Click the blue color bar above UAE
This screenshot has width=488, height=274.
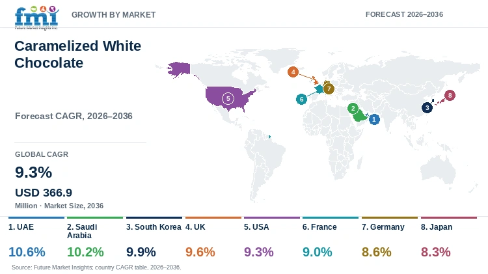[x=36, y=217]
